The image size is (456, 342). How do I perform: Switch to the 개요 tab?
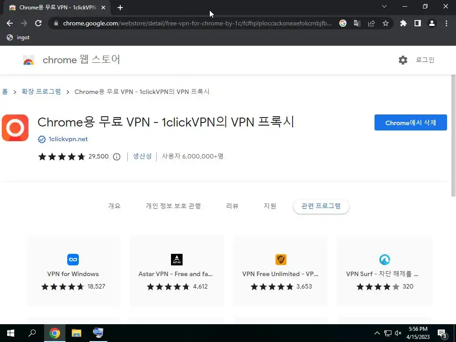114,206
